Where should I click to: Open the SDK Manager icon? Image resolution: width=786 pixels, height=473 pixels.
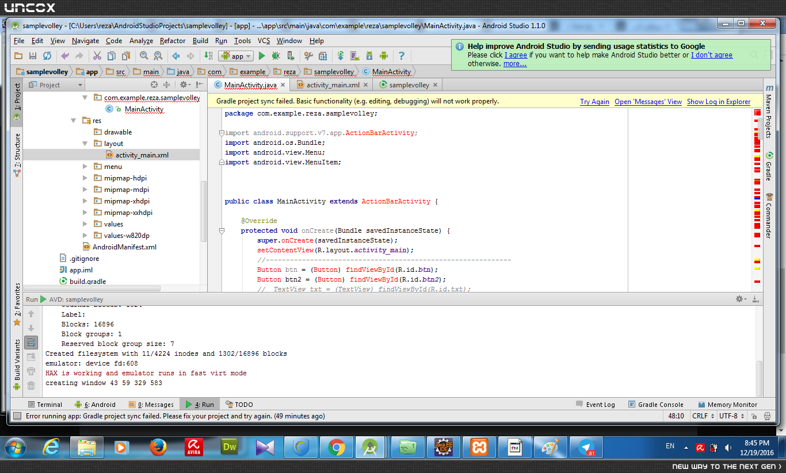click(x=369, y=56)
